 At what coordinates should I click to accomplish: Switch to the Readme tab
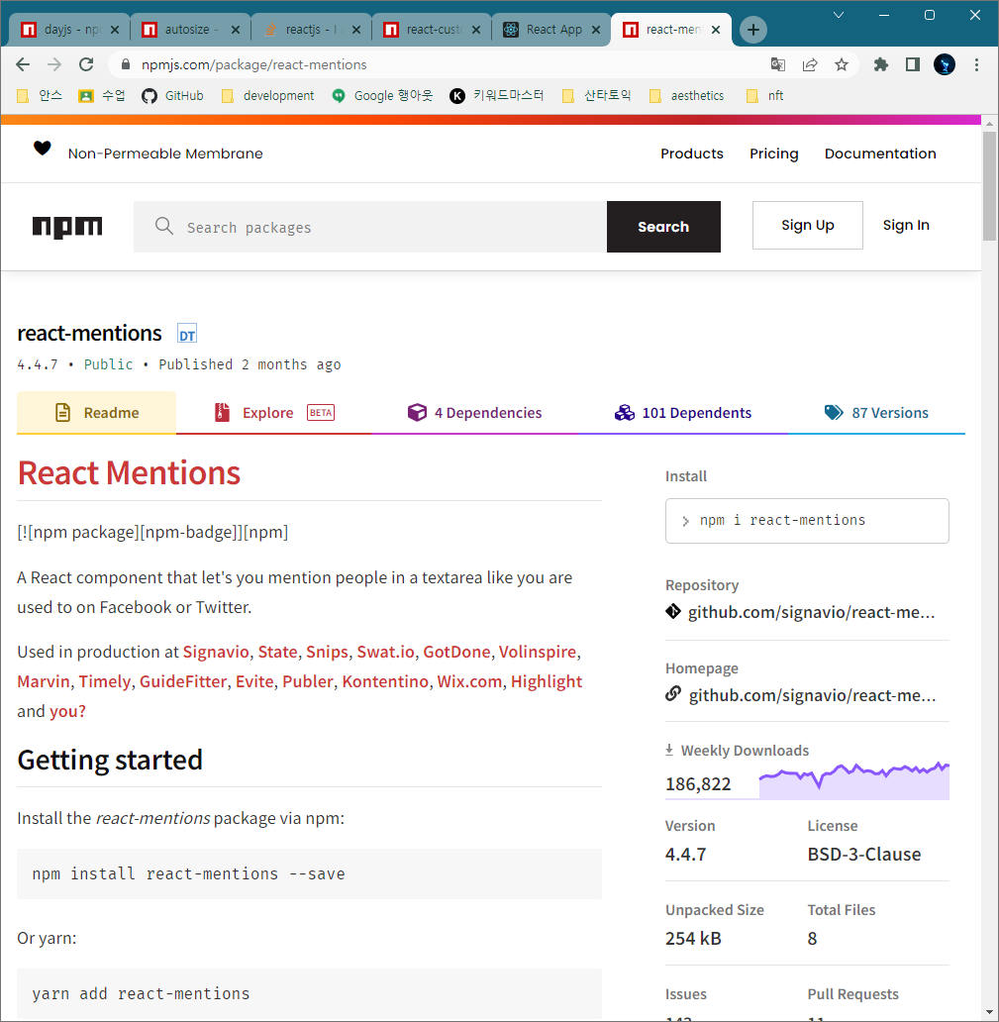96,413
